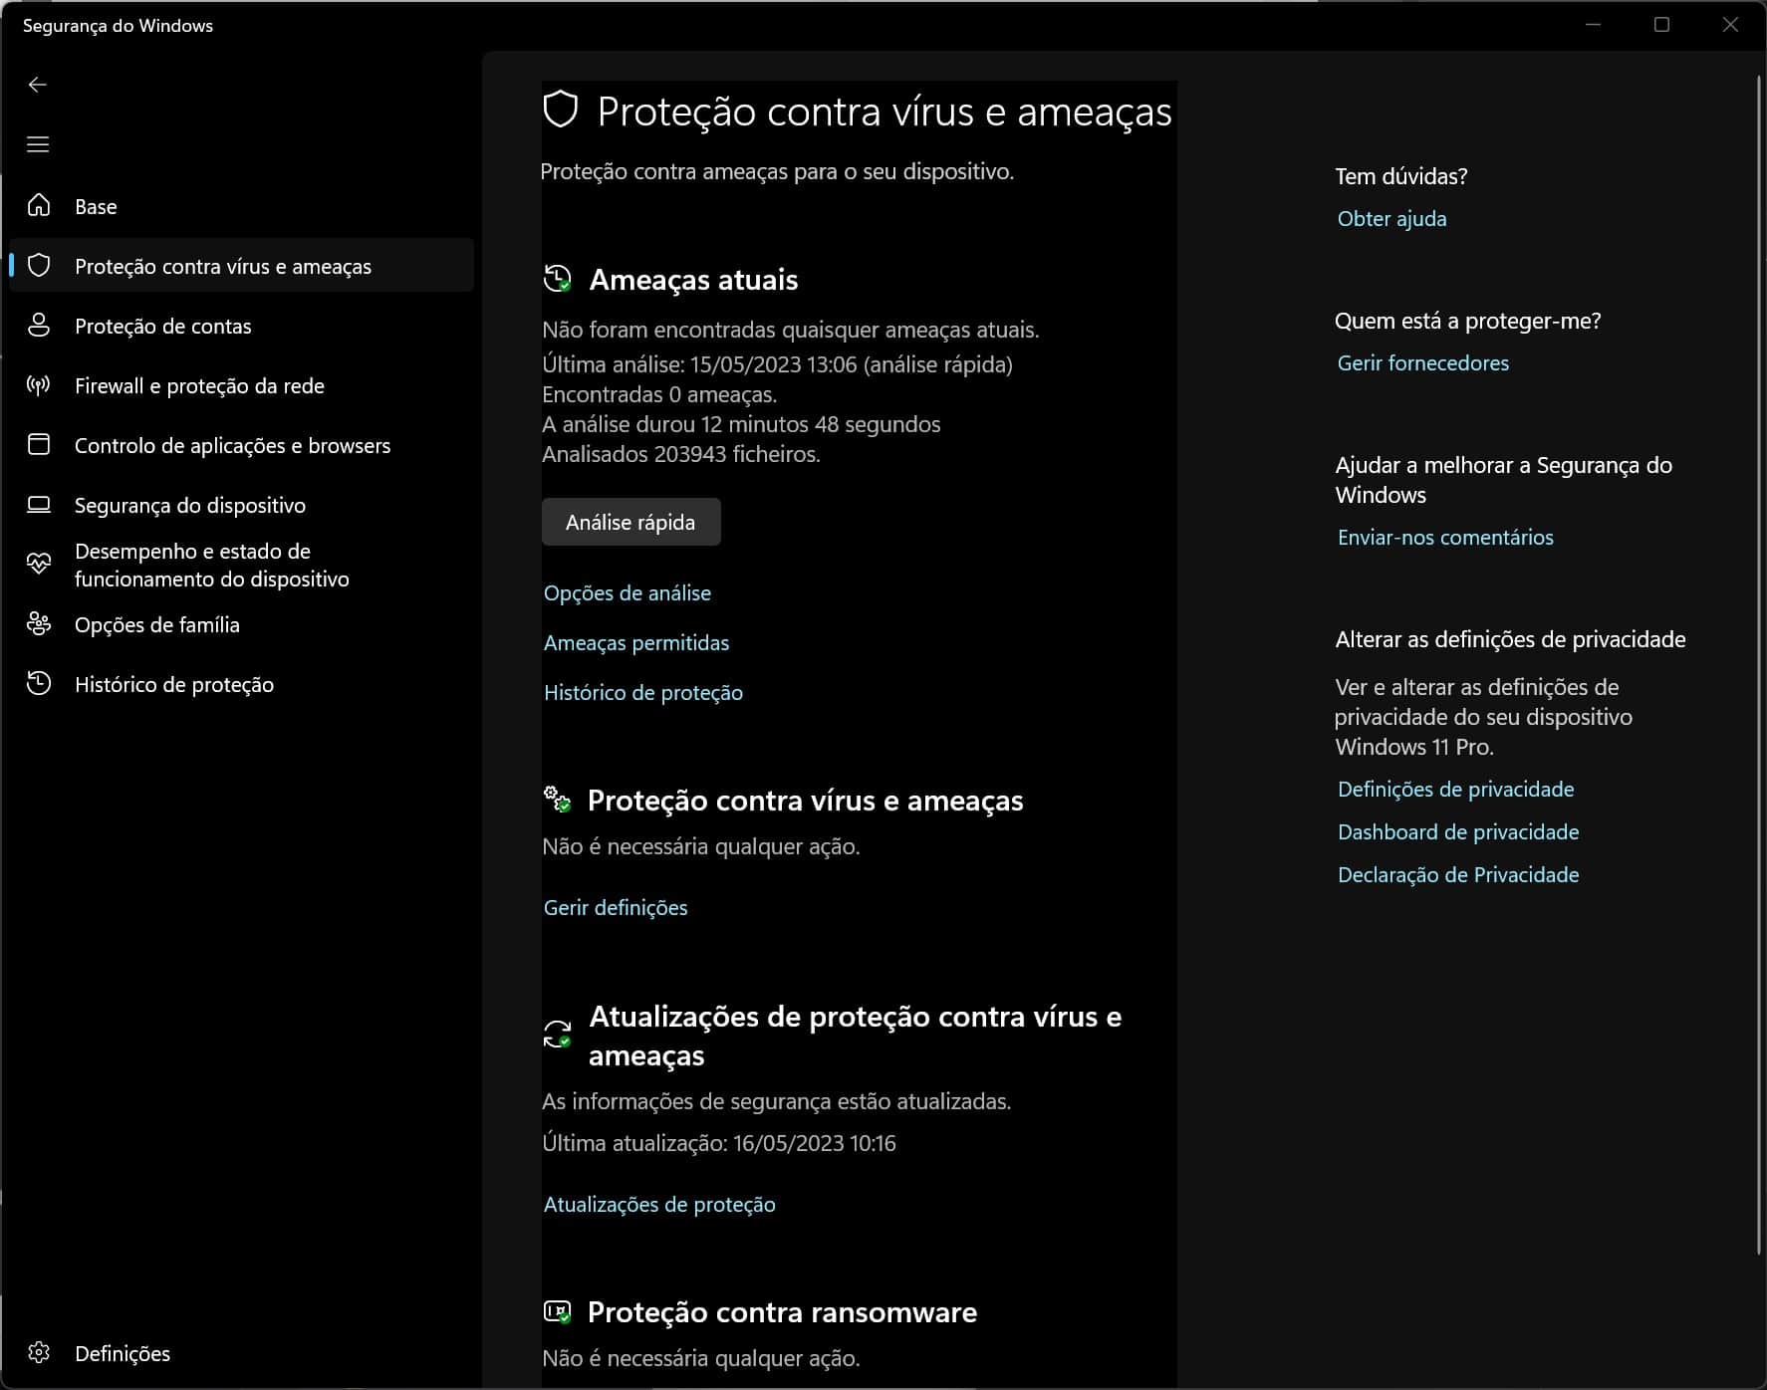Click Controlo de aplicações e browsers icon
Image resolution: width=1767 pixels, height=1390 pixels.
tap(39, 445)
